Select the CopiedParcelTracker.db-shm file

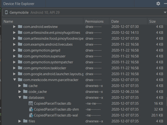[56, 109]
